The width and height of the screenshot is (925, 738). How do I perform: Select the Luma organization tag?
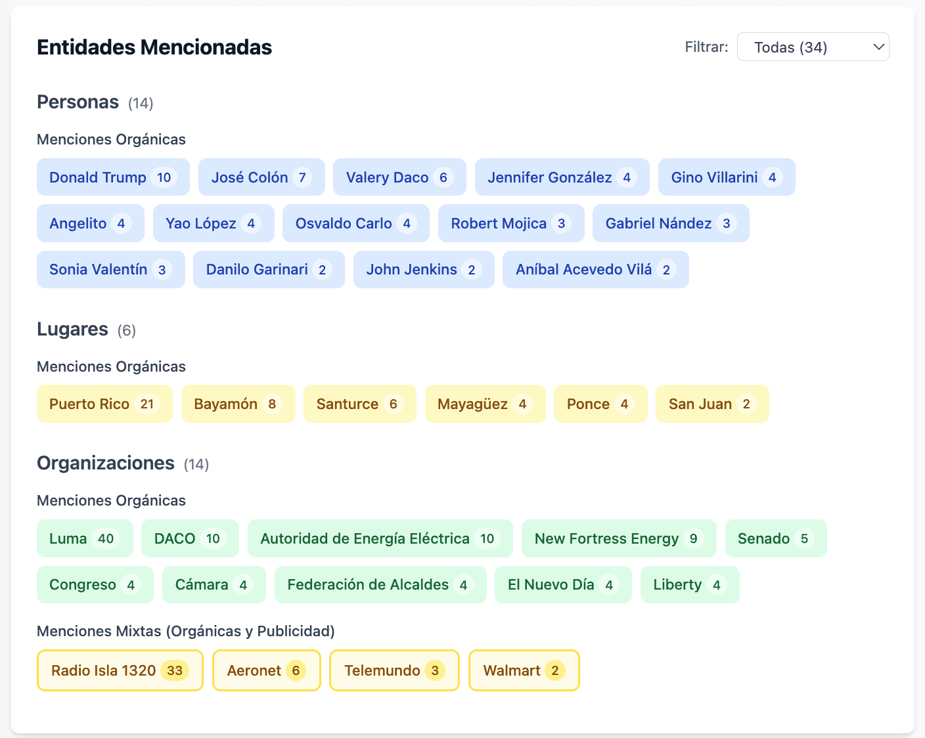84,539
